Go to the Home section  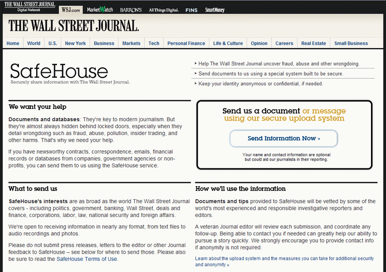(x=13, y=43)
